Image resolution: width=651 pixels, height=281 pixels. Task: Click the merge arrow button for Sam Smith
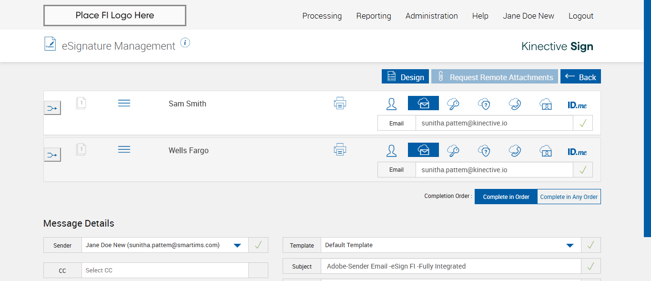click(x=52, y=108)
